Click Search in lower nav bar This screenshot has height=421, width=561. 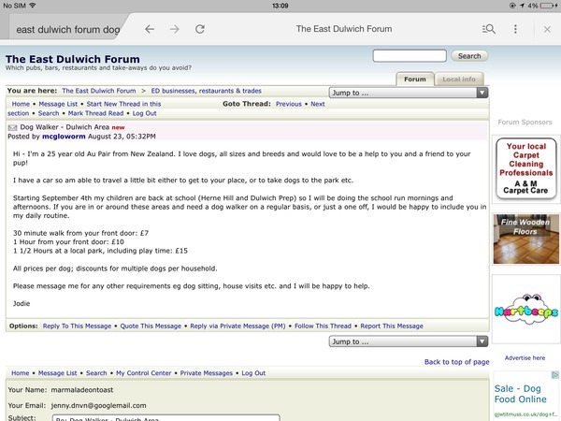(96, 373)
